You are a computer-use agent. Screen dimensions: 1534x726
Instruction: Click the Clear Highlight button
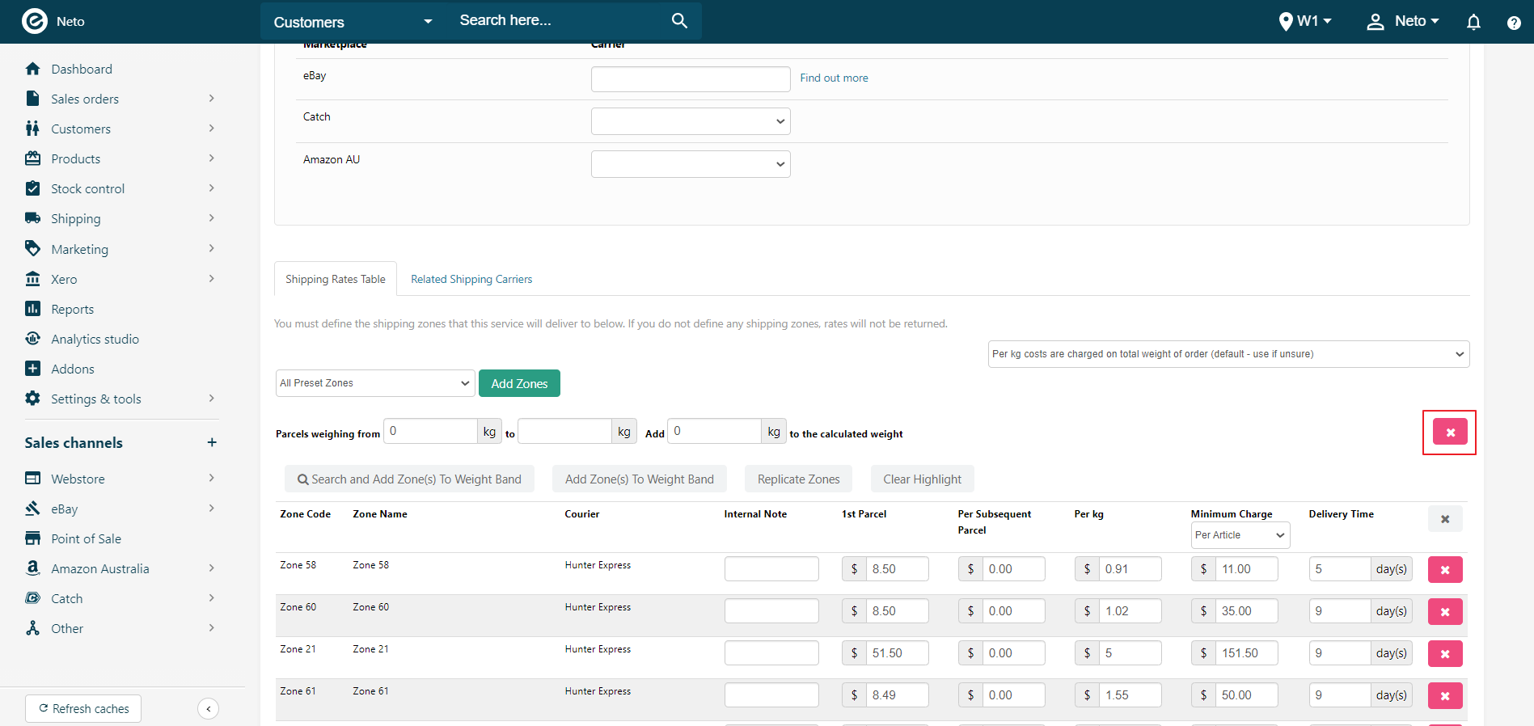923,479
